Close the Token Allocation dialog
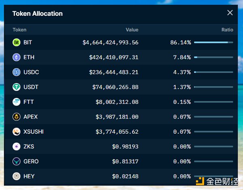 [x=230, y=13]
